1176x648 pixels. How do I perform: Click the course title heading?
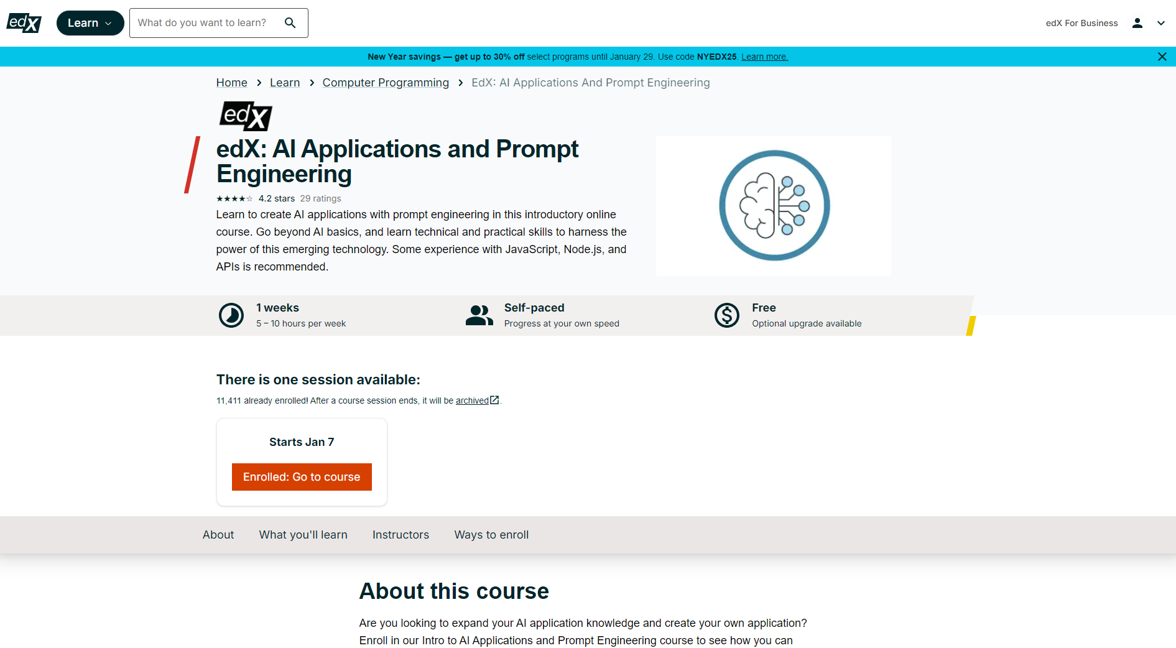tap(397, 162)
